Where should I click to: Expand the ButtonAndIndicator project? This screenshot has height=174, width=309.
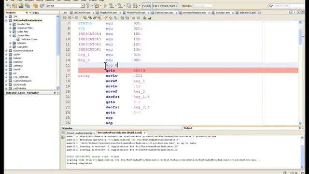[x=6, y=51]
